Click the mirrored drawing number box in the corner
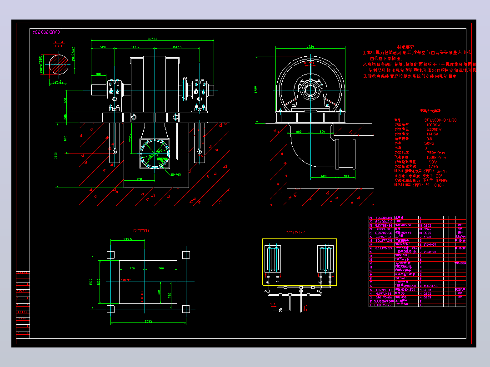 [x=46, y=32]
